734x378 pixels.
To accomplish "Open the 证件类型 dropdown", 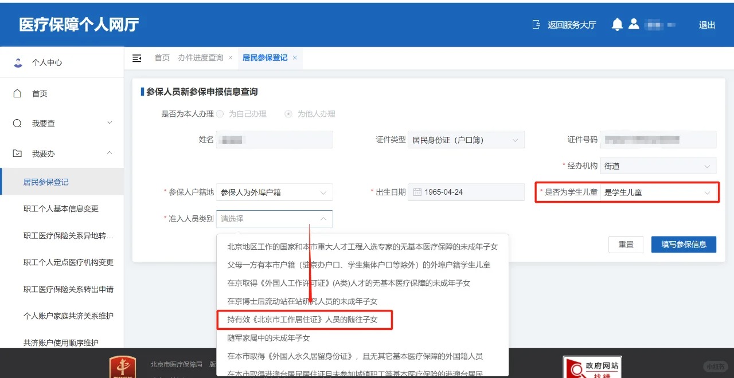I will (466, 140).
